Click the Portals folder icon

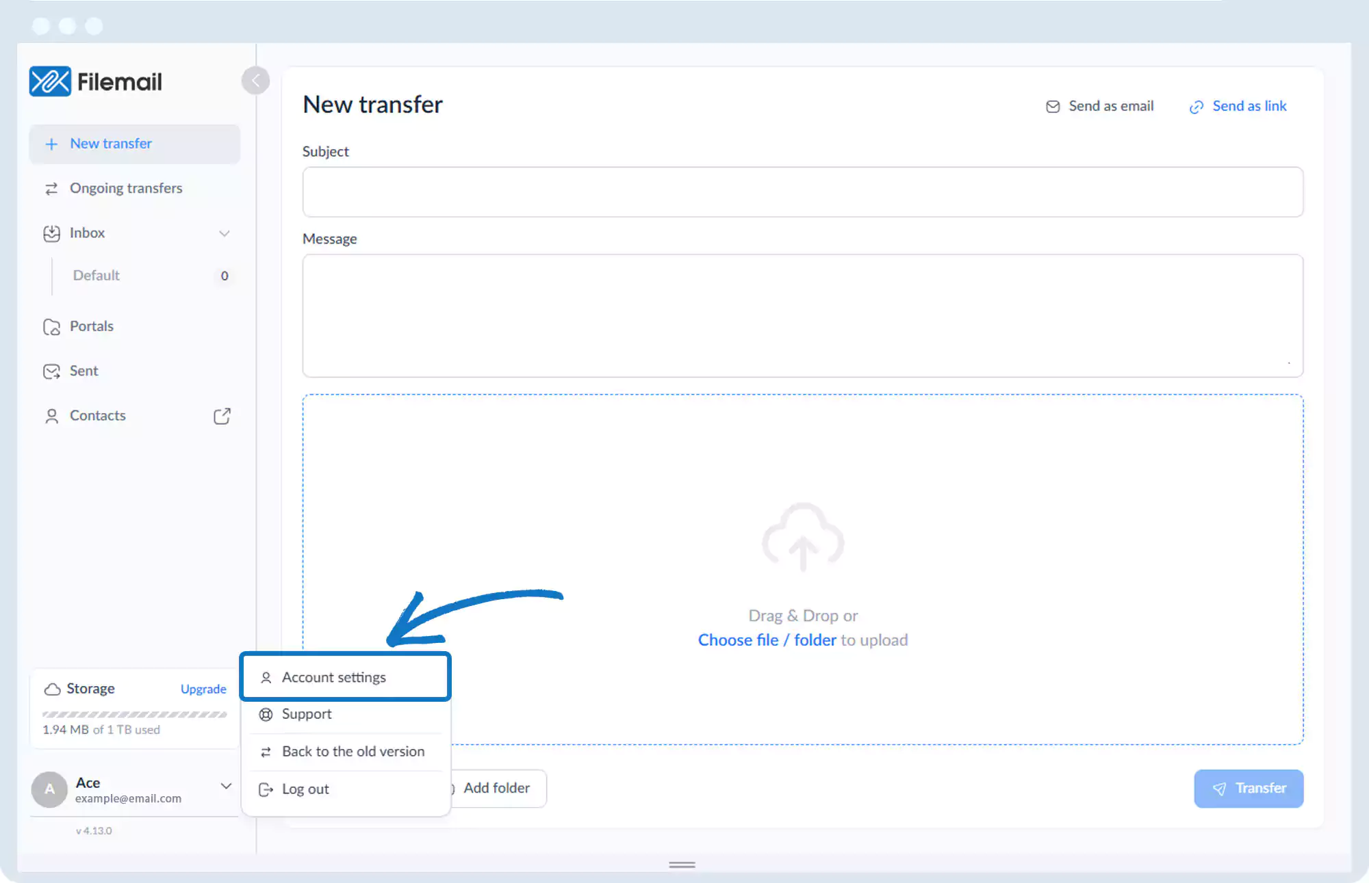point(51,327)
